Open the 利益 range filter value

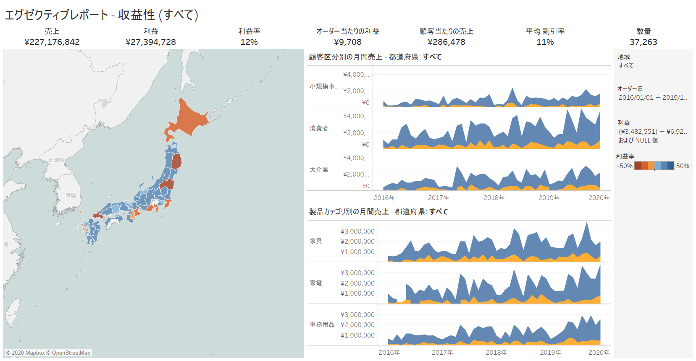click(652, 132)
